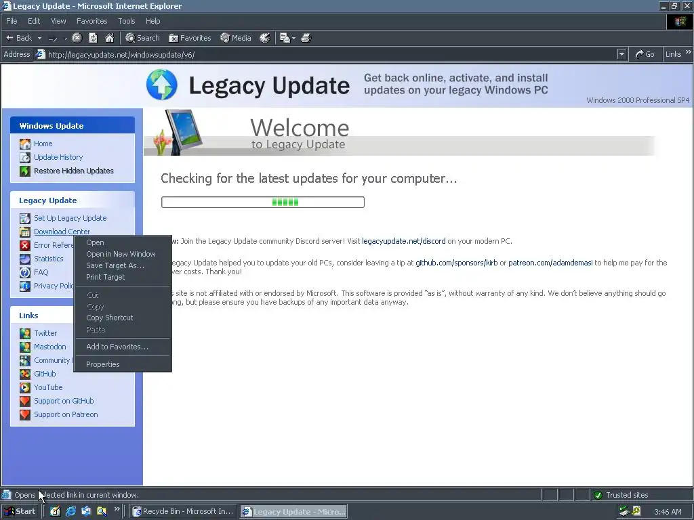Open the Edit menu
This screenshot has width=694, height=520.
click(34, 21)
